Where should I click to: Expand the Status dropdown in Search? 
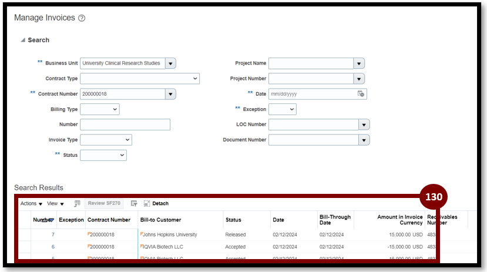[x=103, y=155]
